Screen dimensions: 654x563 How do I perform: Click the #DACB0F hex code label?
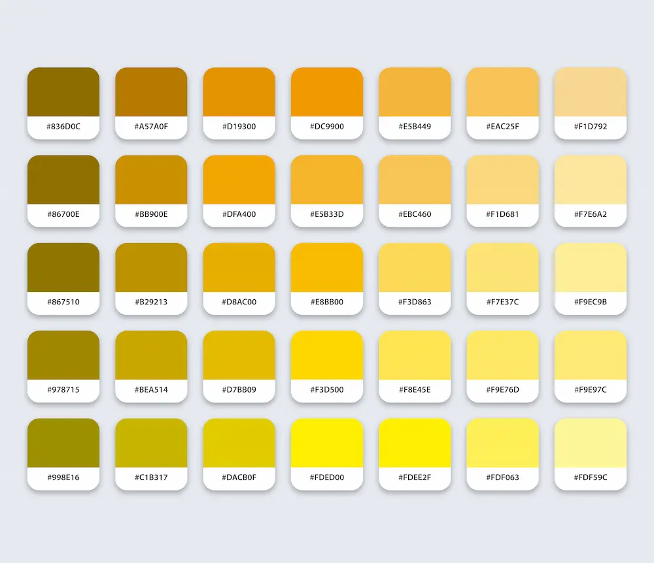(x=239, y=477)
